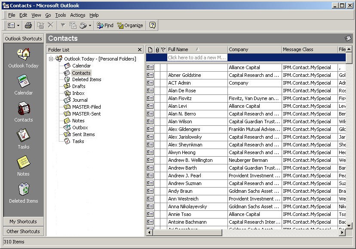Open the Actions menu
The height and width of the screenshot is (249, 356).
78,15
